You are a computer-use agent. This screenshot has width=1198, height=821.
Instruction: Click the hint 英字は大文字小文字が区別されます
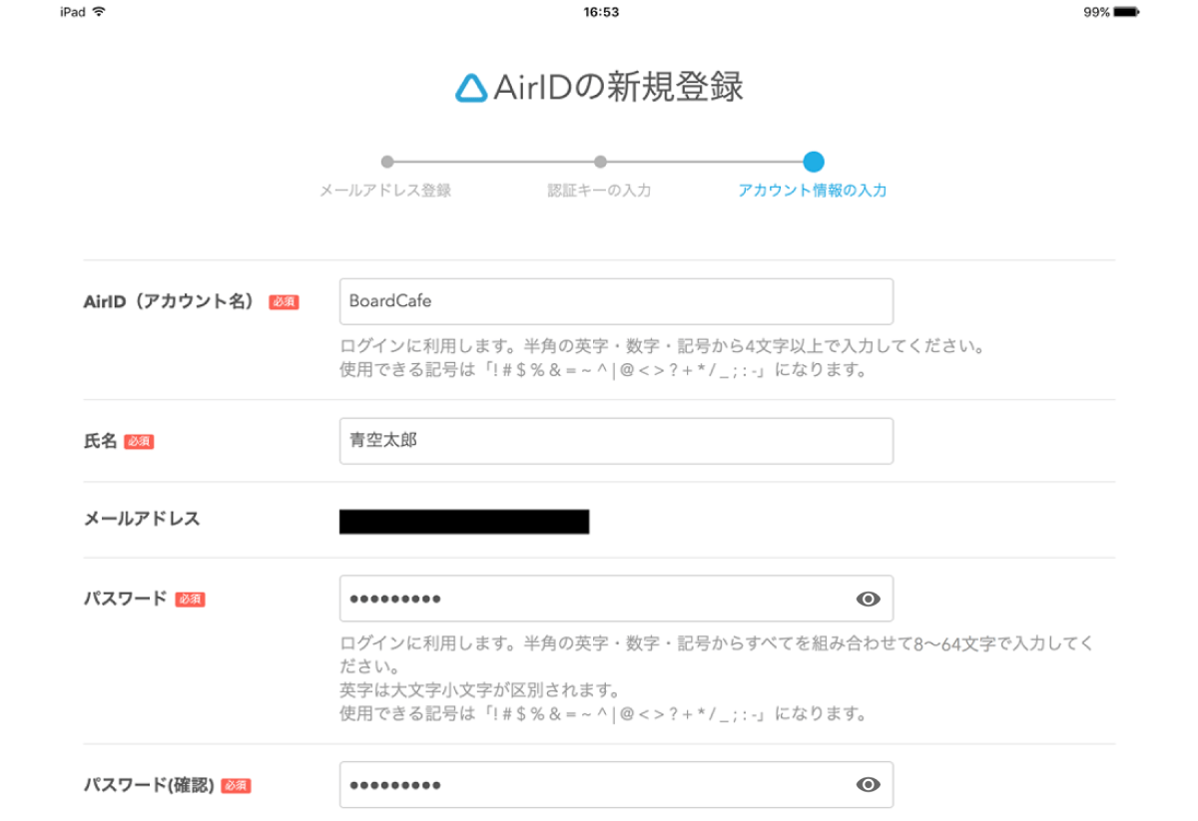[480, 690]
